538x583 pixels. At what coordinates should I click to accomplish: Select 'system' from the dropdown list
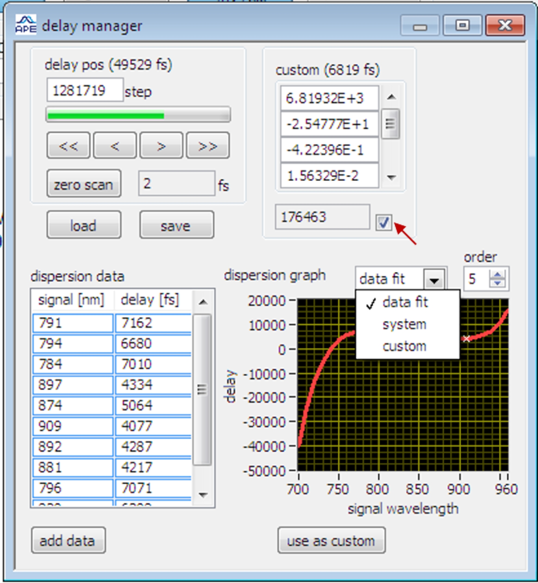404,324
